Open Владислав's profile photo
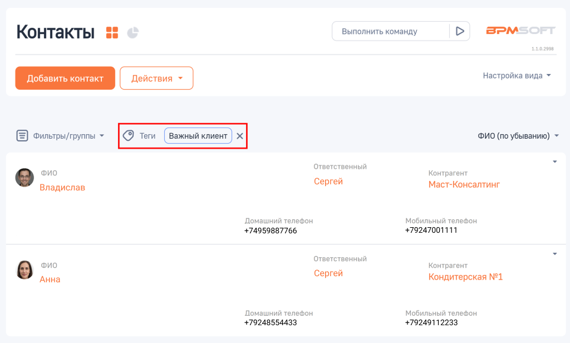The image size is (570, 343). pos(24,178)
